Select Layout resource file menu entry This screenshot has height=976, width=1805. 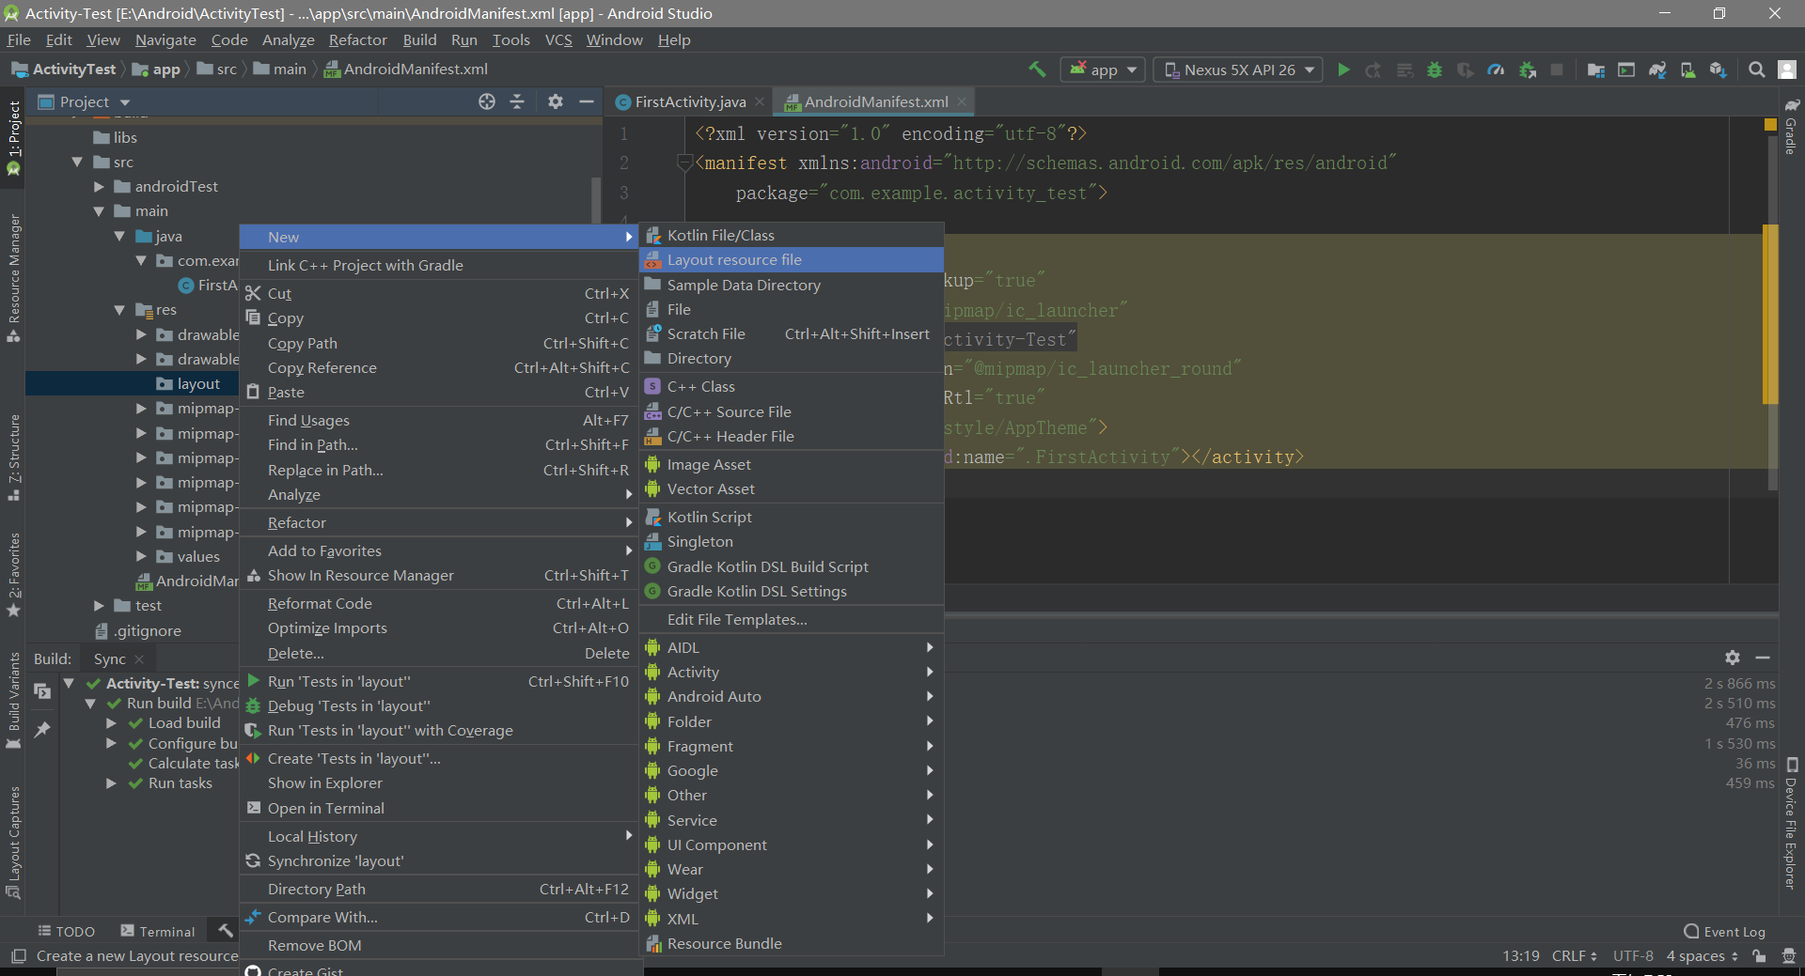(792, 260)
